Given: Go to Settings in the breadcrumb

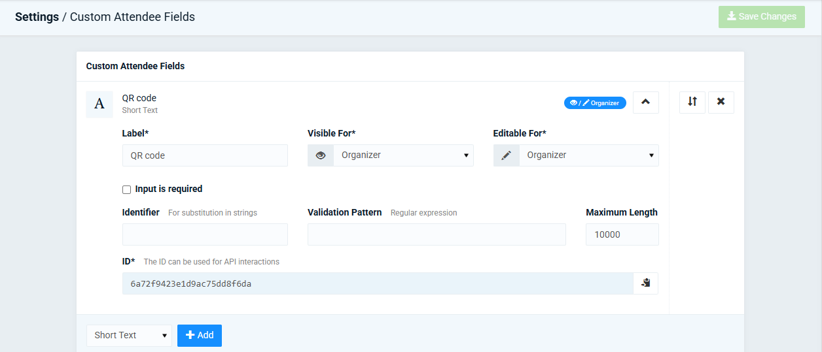Looking at the screenshot, I should point(37,17).
